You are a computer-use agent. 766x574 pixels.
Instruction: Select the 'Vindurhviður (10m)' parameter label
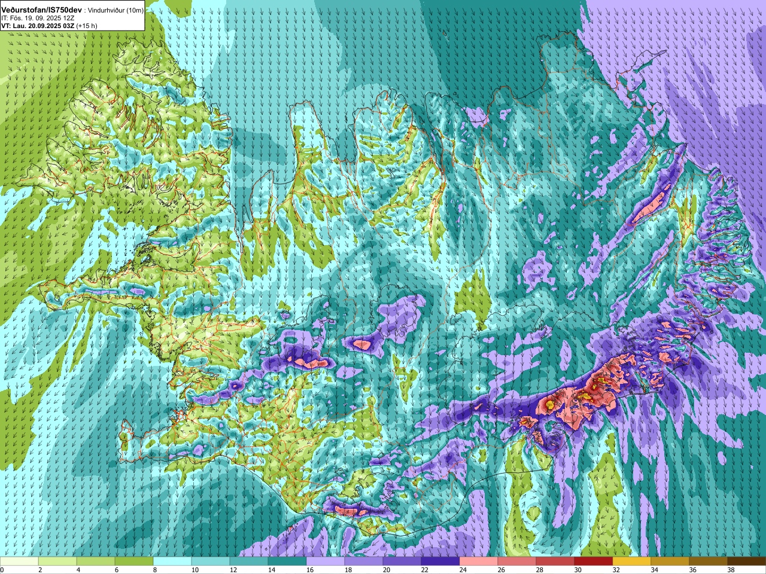(115, 11)
